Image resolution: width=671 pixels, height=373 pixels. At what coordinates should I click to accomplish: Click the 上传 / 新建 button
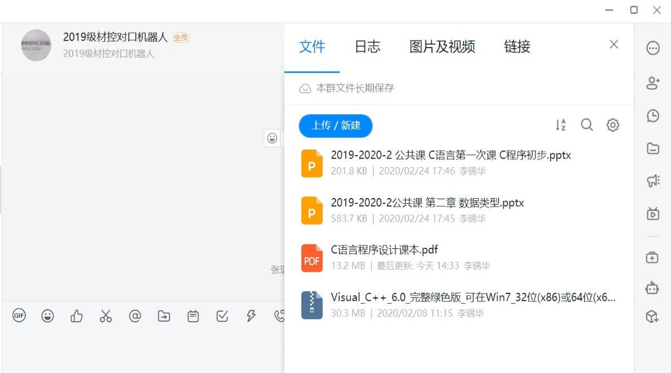point(336,125)
